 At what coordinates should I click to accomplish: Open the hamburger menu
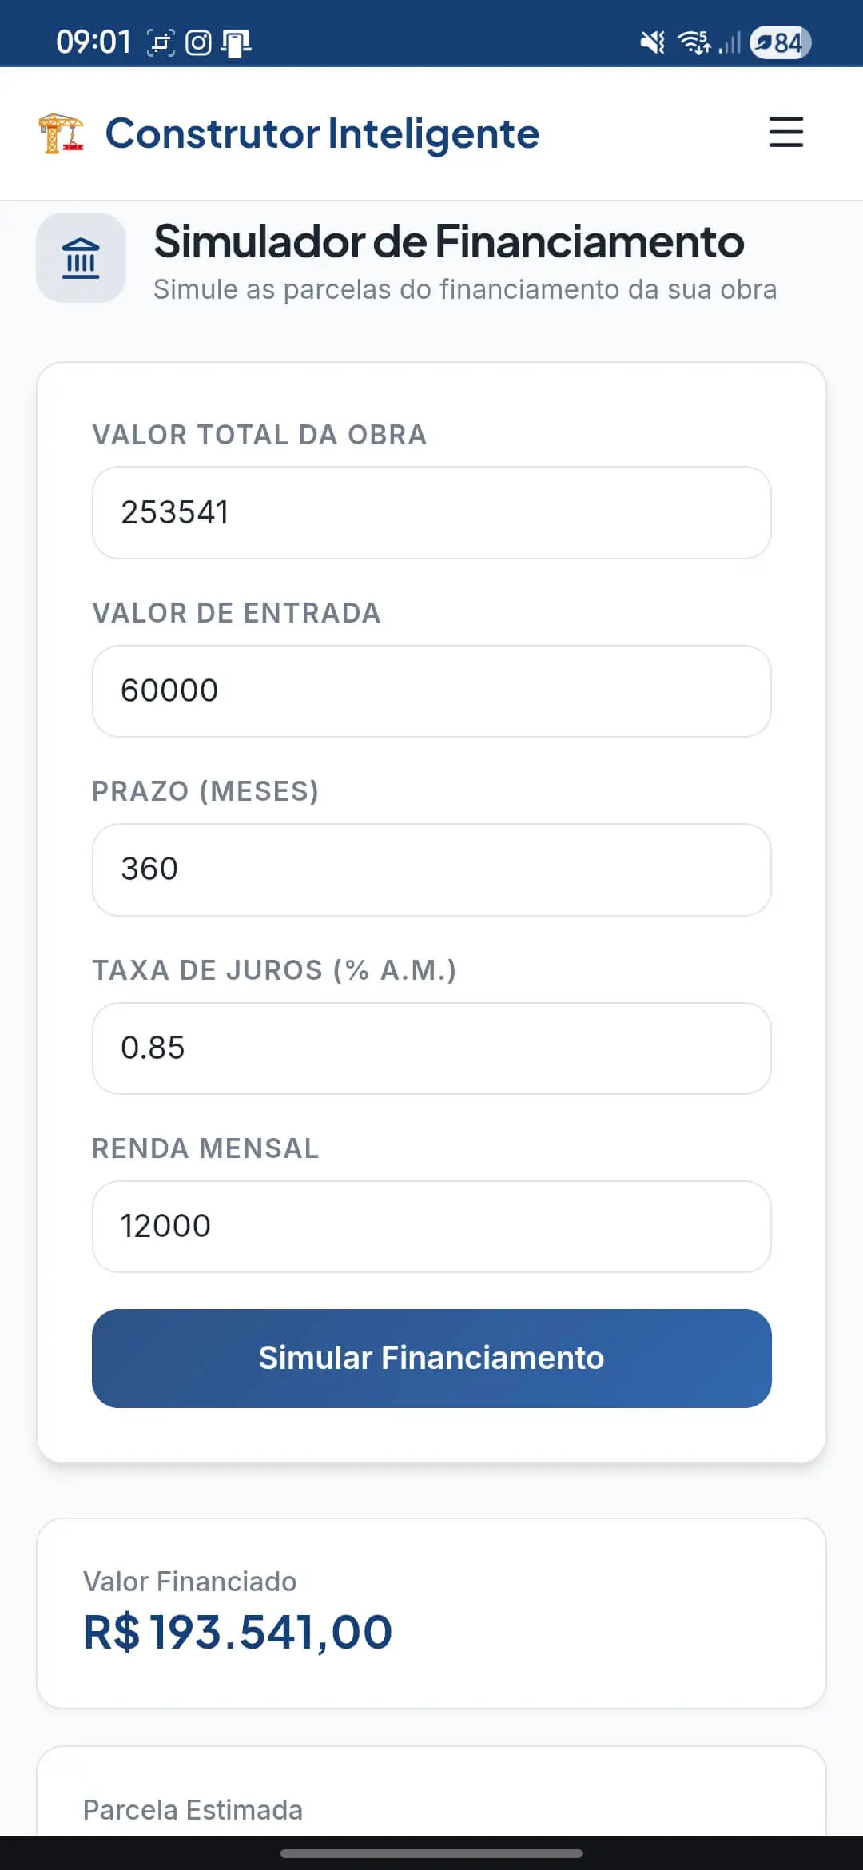pyautogui.click(x=785, y=133)
